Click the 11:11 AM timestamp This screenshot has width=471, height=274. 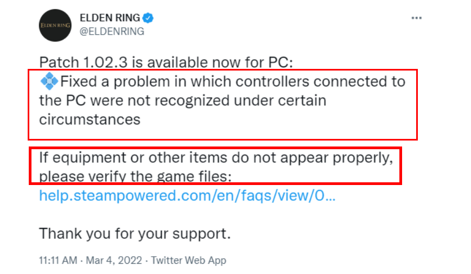pos(58,260)
